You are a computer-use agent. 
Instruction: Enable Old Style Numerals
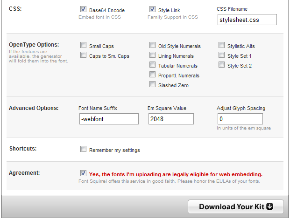click(153, 46)
